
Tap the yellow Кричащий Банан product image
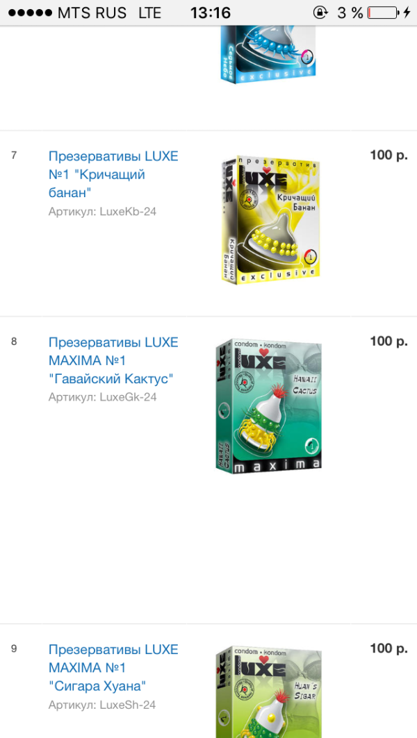coord(271,219)
